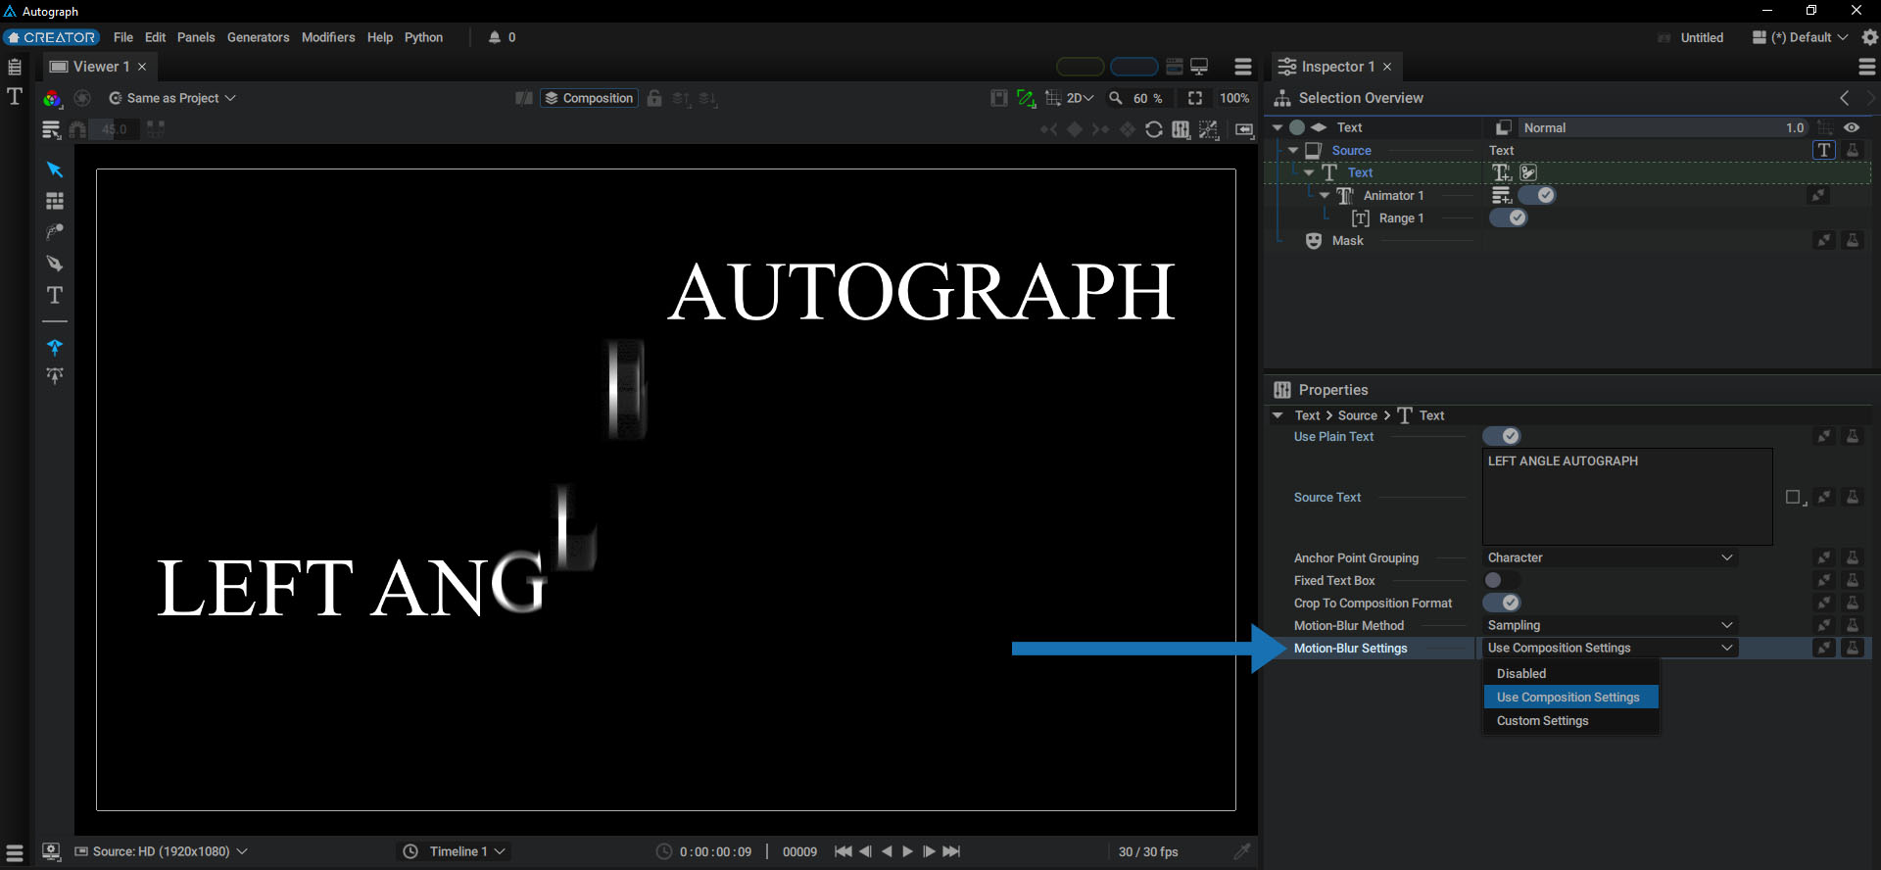The height and width of the screenshot is (870, 1881).
Task: Click the external monitor icon
Action: [1199, 67]
